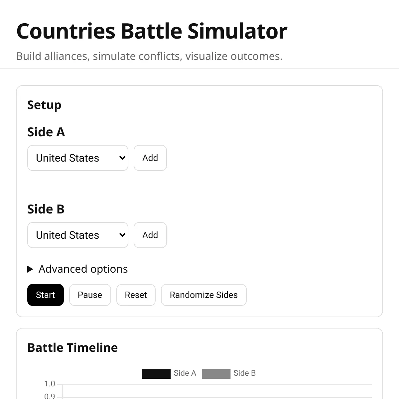399x399 pixels.
Task: Open the Side A country dropdown
Action: (x=77, y=158)
